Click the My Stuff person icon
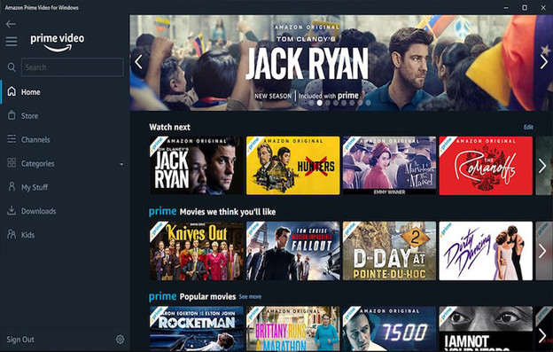553x352 pixels. (x=12, y=186)
